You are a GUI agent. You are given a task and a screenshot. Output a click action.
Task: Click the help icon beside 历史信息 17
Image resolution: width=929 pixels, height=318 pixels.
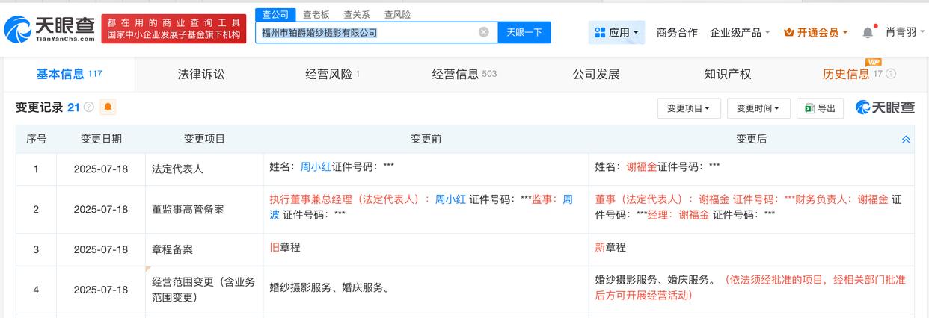click(x=891, y=74)
